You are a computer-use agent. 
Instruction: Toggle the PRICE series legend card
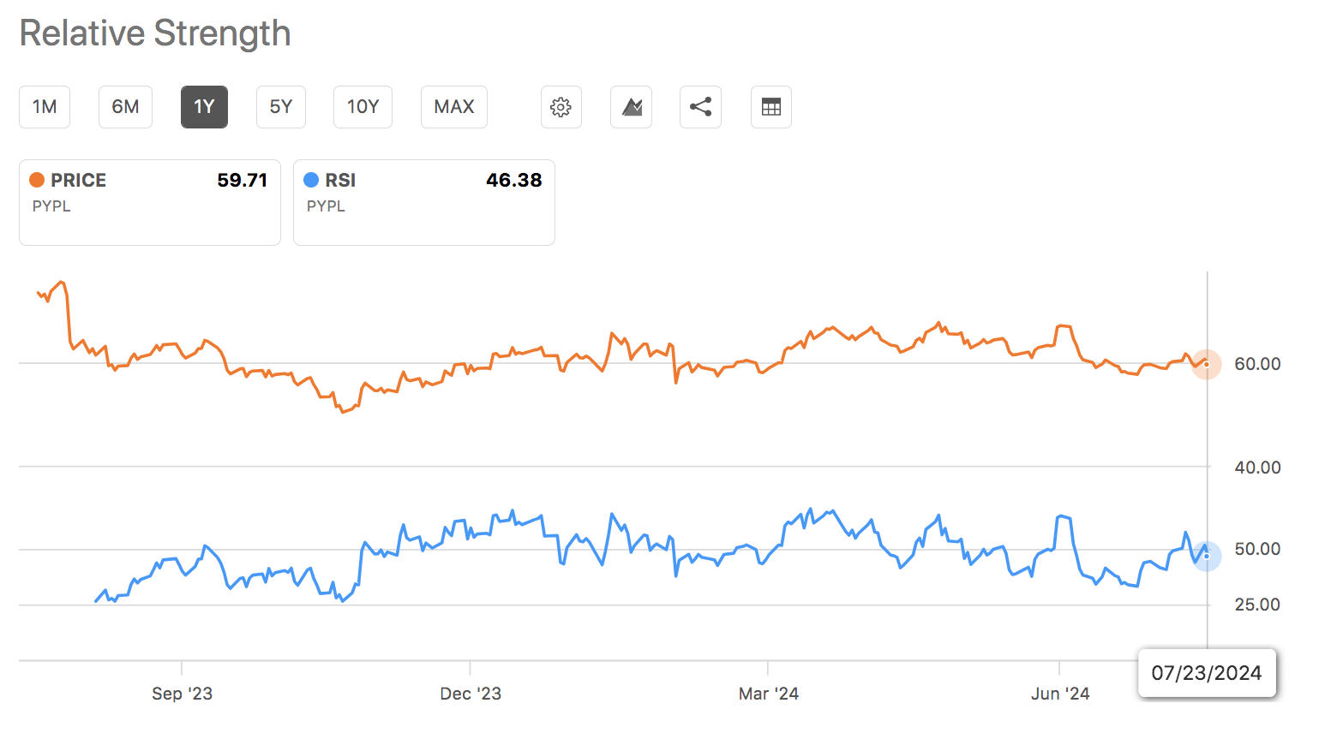150,202
